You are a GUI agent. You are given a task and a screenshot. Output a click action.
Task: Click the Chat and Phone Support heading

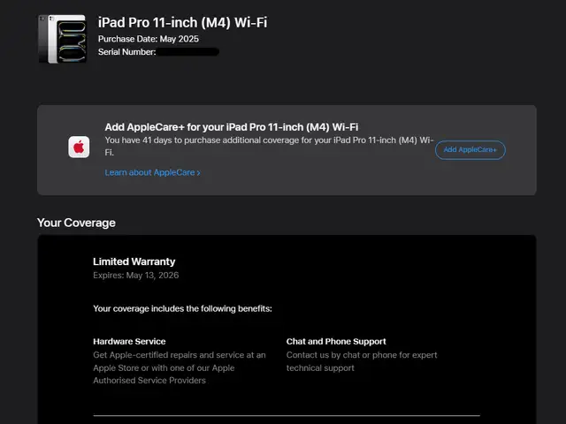pos(336,342)
